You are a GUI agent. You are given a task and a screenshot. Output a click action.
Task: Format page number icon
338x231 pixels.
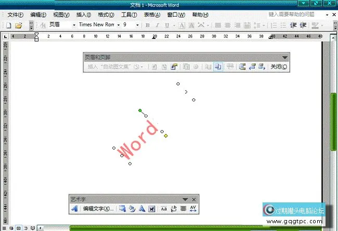(x=174, y=67)
